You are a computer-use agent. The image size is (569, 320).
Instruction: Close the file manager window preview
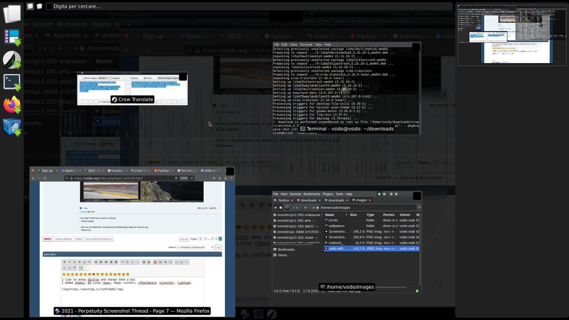tap(417, 196)
